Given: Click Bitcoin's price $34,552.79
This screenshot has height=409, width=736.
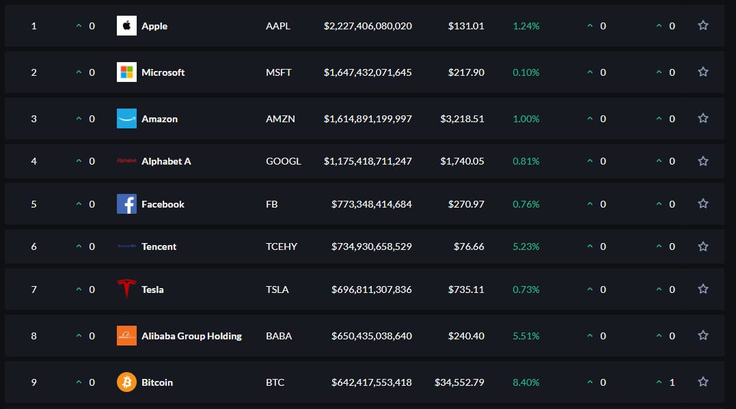Looking at the screenshot, I should click(459, 383).
